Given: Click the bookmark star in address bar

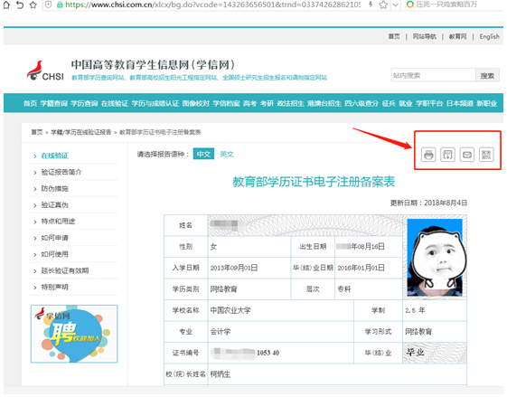Looking at the screenshot, I should pos(383,5).
